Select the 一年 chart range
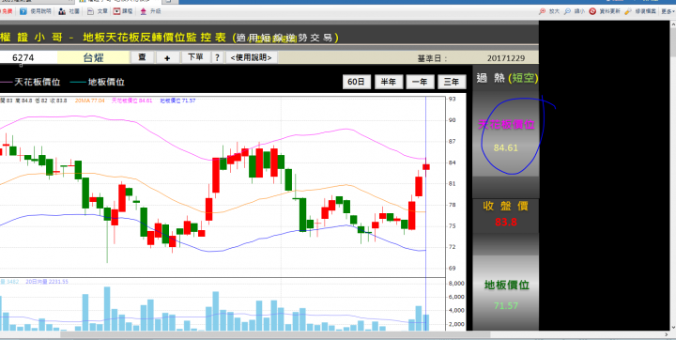 click(420, 82)
